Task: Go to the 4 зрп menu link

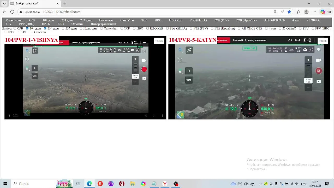Action: [x=296, y=20]
